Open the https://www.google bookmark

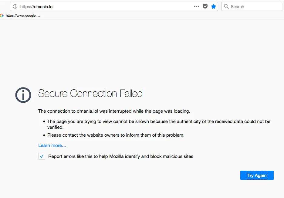coord(23,15)
